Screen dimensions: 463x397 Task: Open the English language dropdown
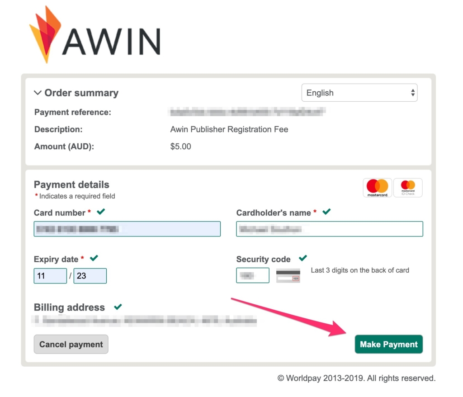tap(359, 92)
